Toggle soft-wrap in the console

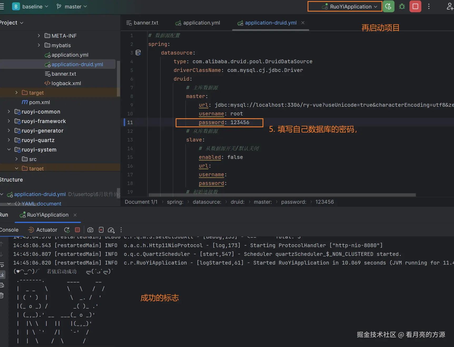tap(2, 265)
